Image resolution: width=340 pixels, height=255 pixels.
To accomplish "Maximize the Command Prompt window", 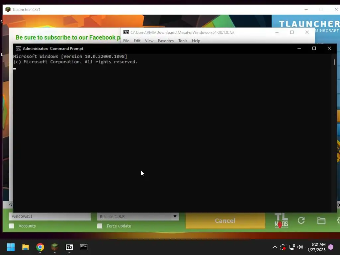I will [314, 48].
